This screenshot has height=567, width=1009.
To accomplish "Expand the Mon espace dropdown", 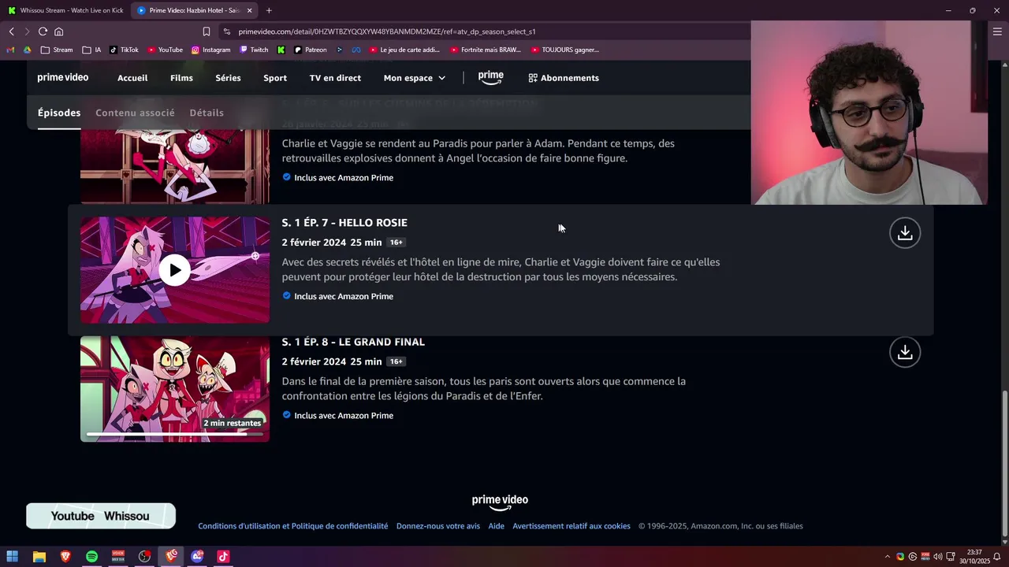I will (415, 78).
